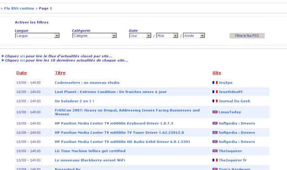
Task: Click UK flag in the Keyboard Driver row
Action: [215, 123]
